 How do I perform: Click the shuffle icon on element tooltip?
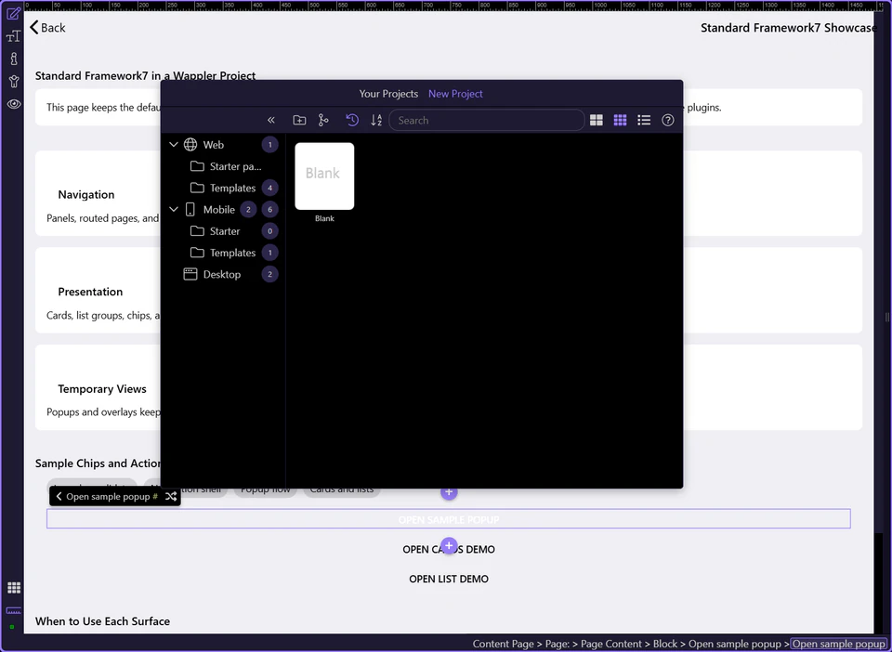171,496
